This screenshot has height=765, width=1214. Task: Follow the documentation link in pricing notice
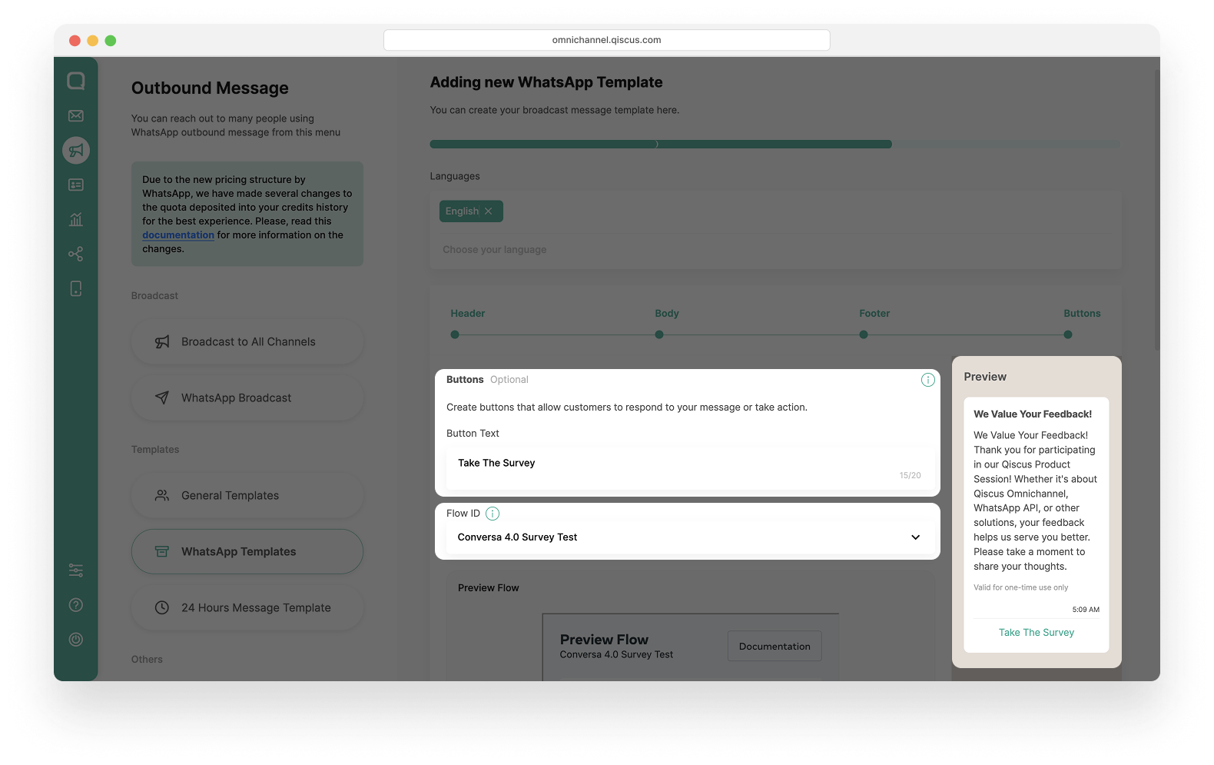click(x=178, y=235)
